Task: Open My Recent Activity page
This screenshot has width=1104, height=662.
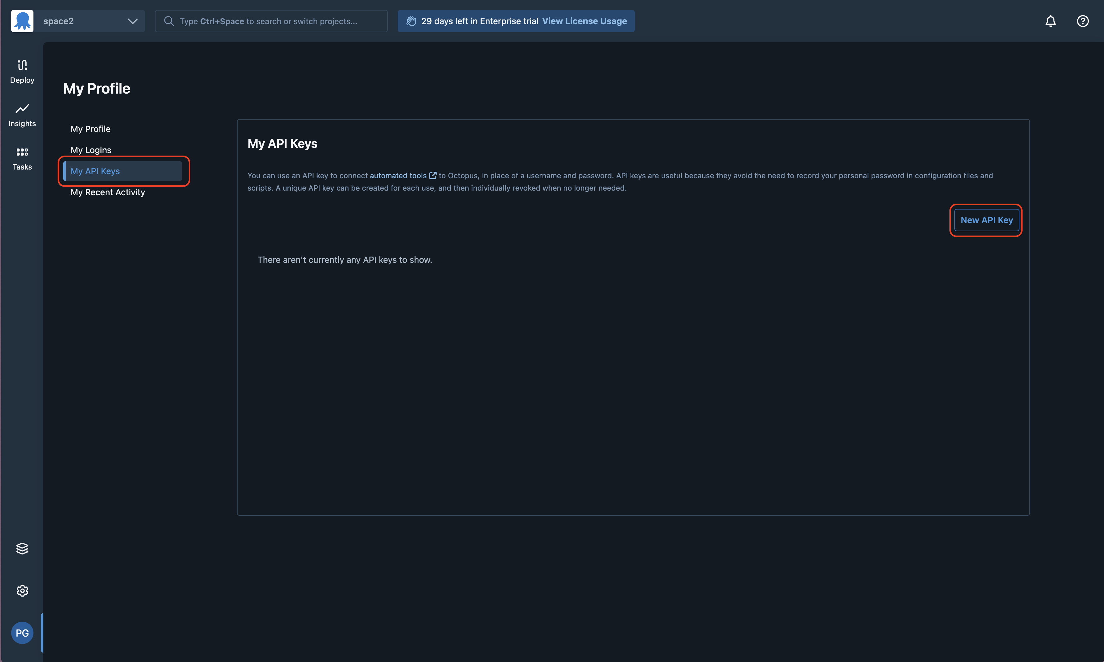Action: pos(108,192)
